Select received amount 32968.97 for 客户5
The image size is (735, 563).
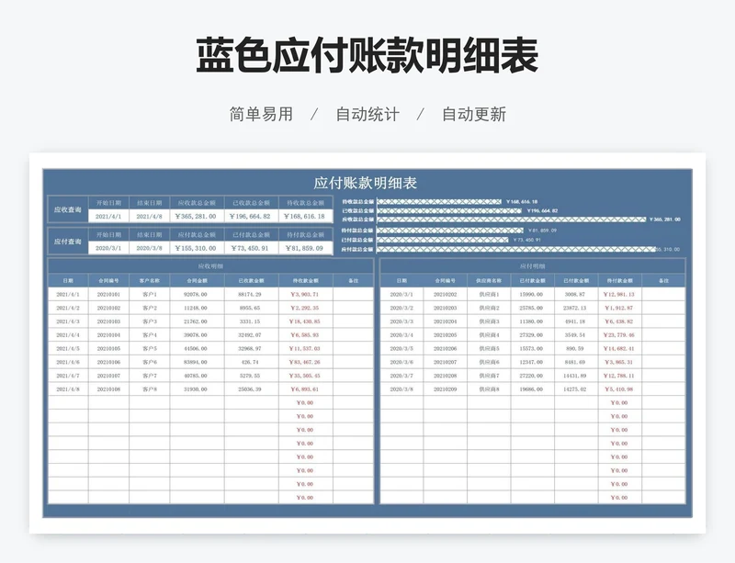click(x=251, y=349)
